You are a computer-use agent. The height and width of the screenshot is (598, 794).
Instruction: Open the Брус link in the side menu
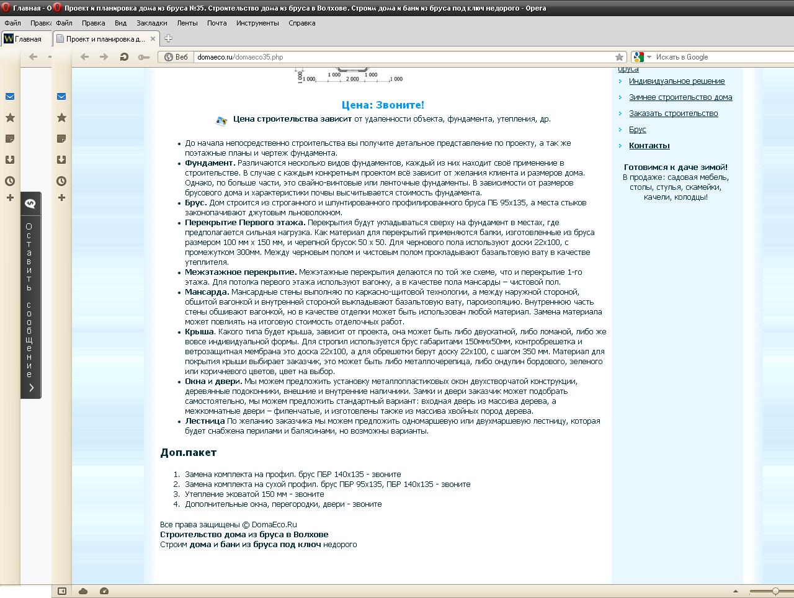pos(638,130)
